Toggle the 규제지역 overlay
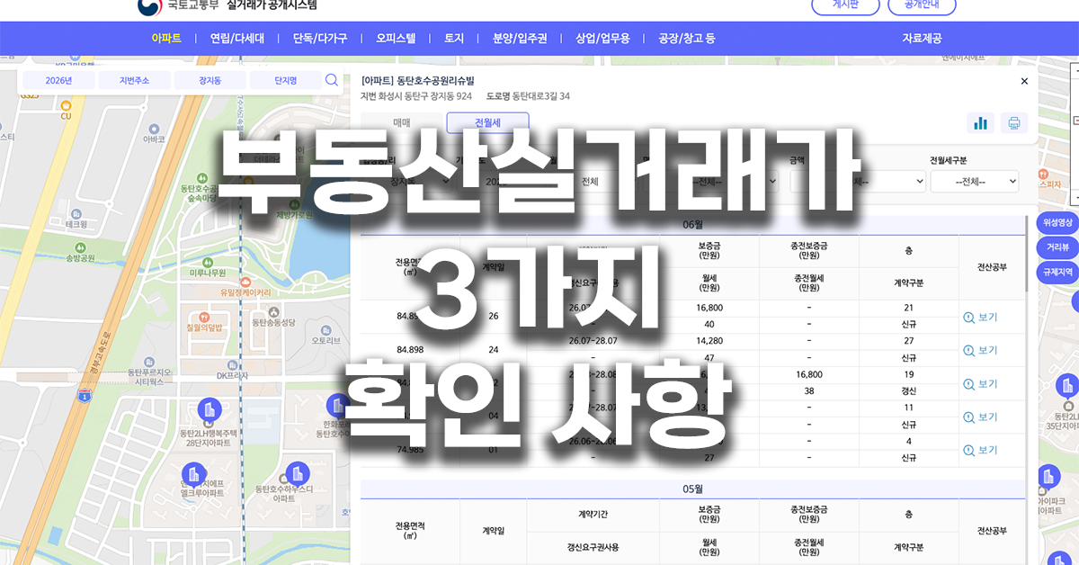Viewport: 1079px width, 565px height. click(1057, 271)
